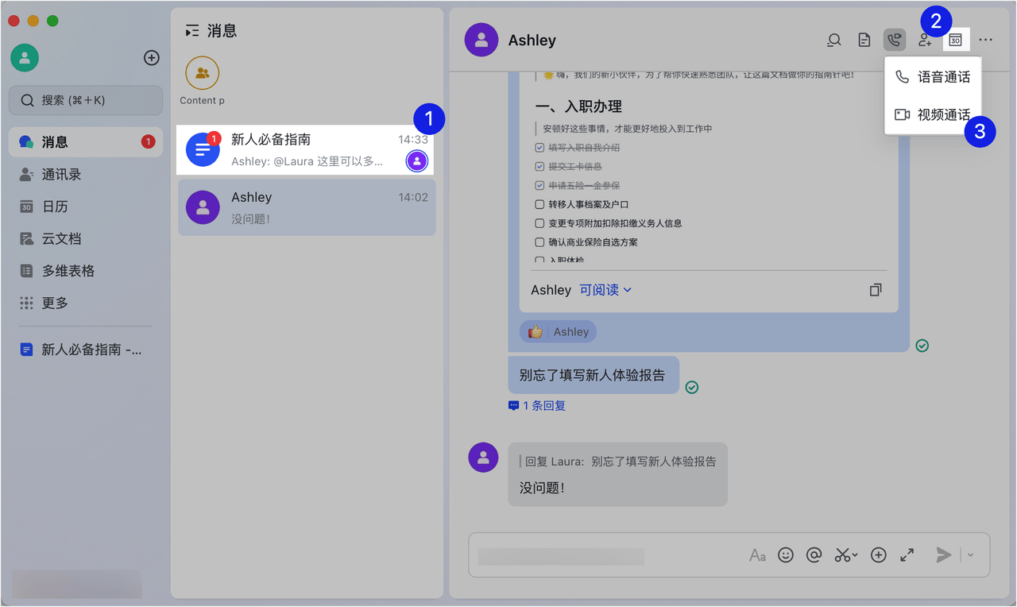This screenshot has height=607, width=1017.
Task: Click the plus create button in sidebar
Action: coord(151,58)
